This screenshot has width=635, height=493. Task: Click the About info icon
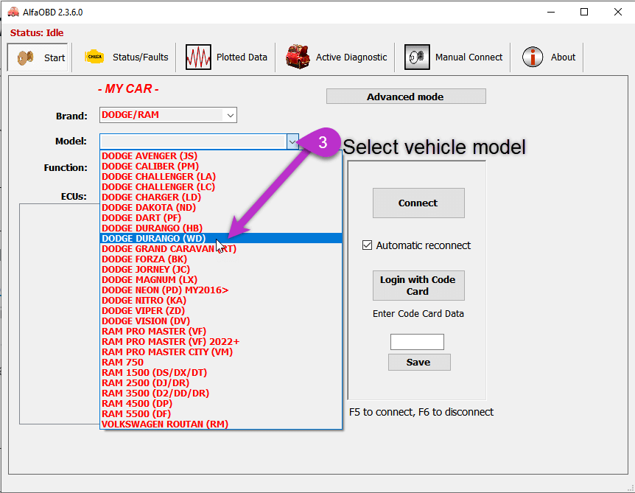[x=533, y=57]
